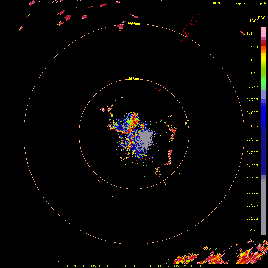Click the bright green segment of color bar
This screenshot has width=268, height=268.
pos(263,81)
